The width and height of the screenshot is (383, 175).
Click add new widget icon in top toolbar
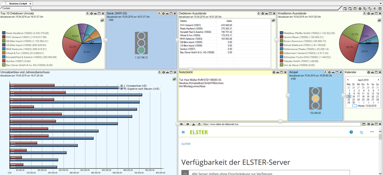click(345, 8)
